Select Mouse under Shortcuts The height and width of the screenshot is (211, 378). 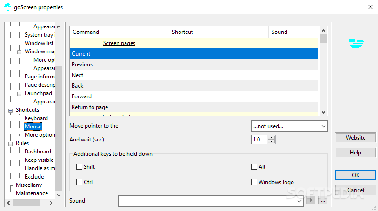(x=33, y=127)
